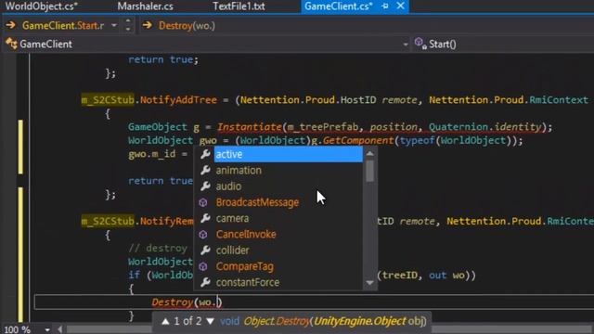594x334 pixels.
Task: Click the Destroy(wo.) navigation entry
Action: click(187, 26)
